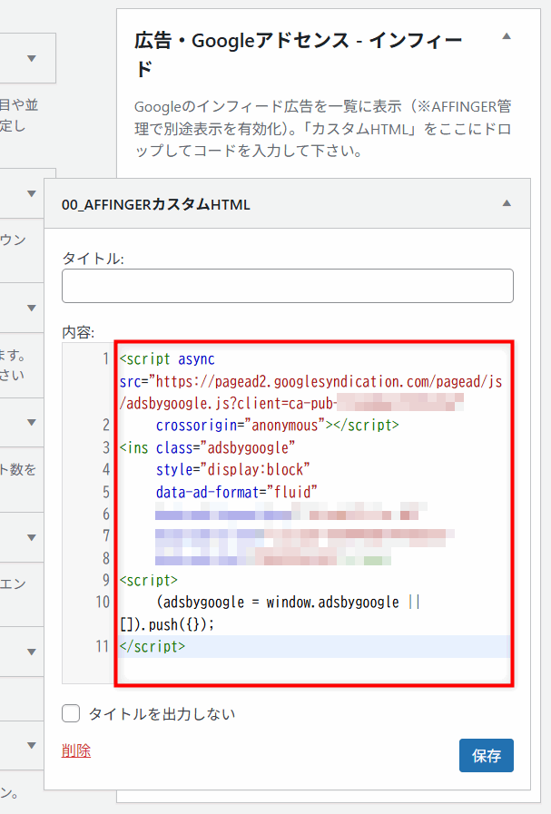Check the タイトルを出力しない checkbox
This screenshot has height=814, width=551.
click(71, 713)
